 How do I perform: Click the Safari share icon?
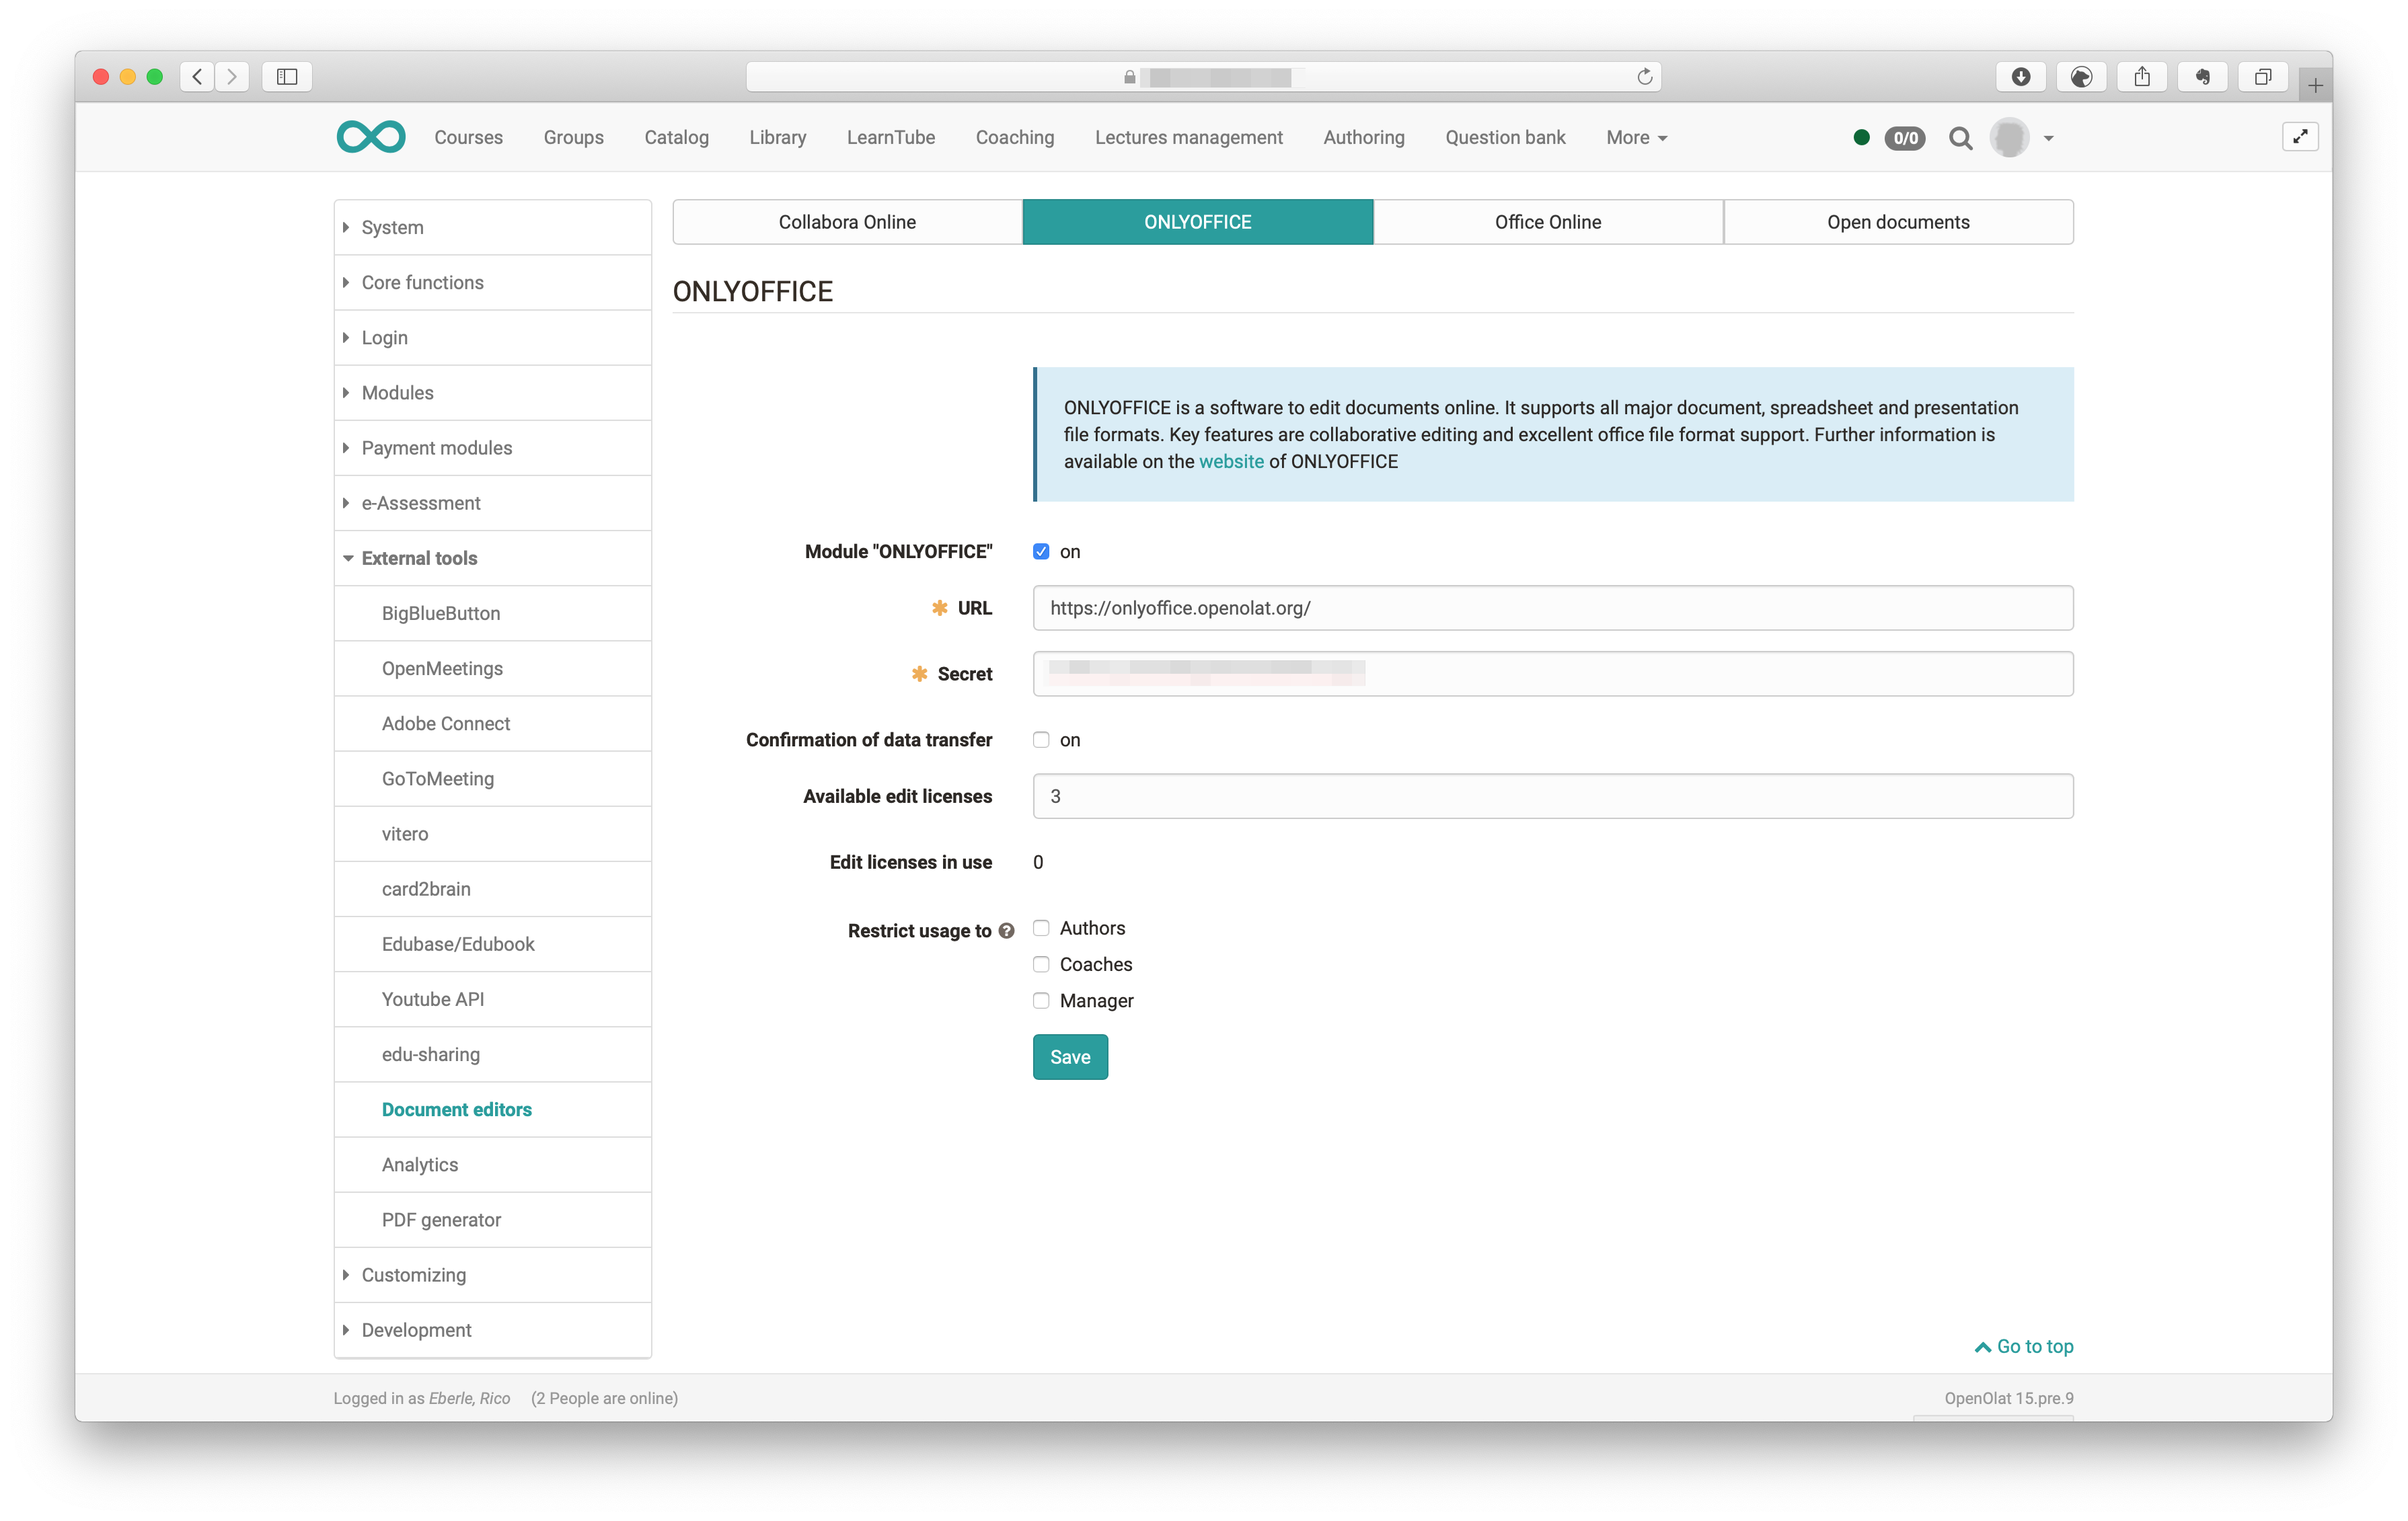click(2142, 77)
